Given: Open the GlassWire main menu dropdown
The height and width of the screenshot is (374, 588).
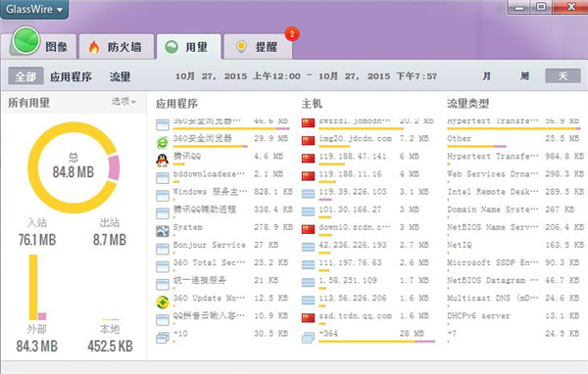Looking at the screenshot, I should [34, 9].
